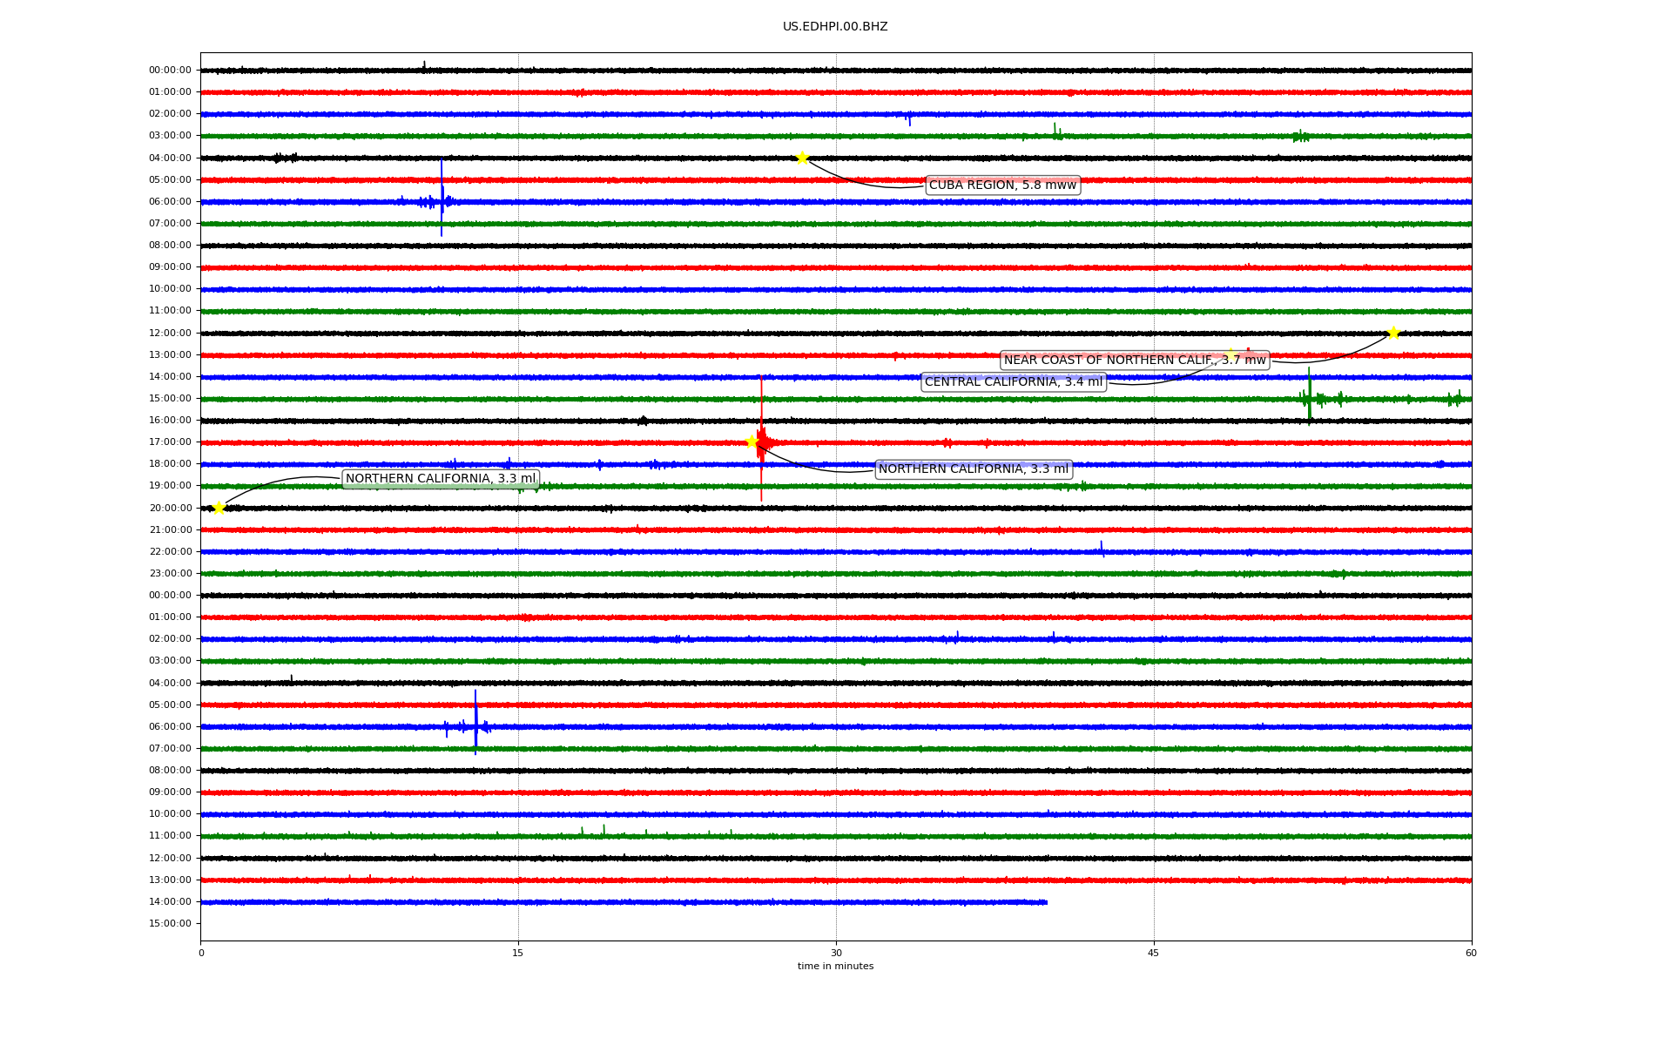Screen dimensions: 1672x1045
Task: Click the plot title US.EDHPI.00.BHZ
Action: click(x=834, y=26)
